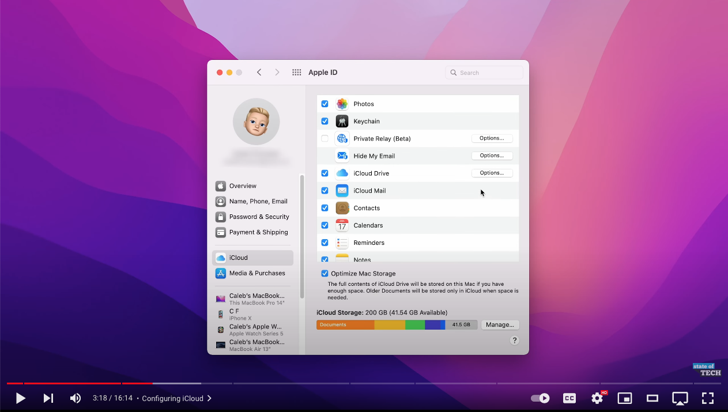Click the Reminders icon in the list

tap(342, 242)
